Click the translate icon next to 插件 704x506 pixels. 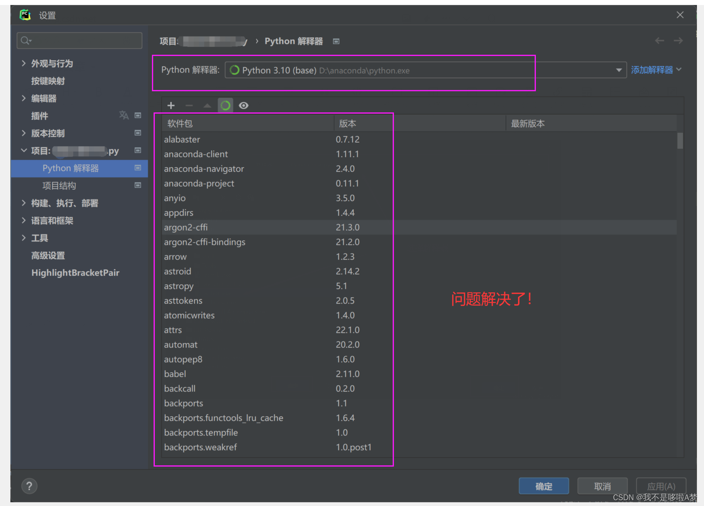point(124,115)
